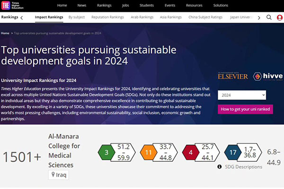Switch to the Asia Rankings tab
Screen dimensions: 284x189
[x=170, y=17]
